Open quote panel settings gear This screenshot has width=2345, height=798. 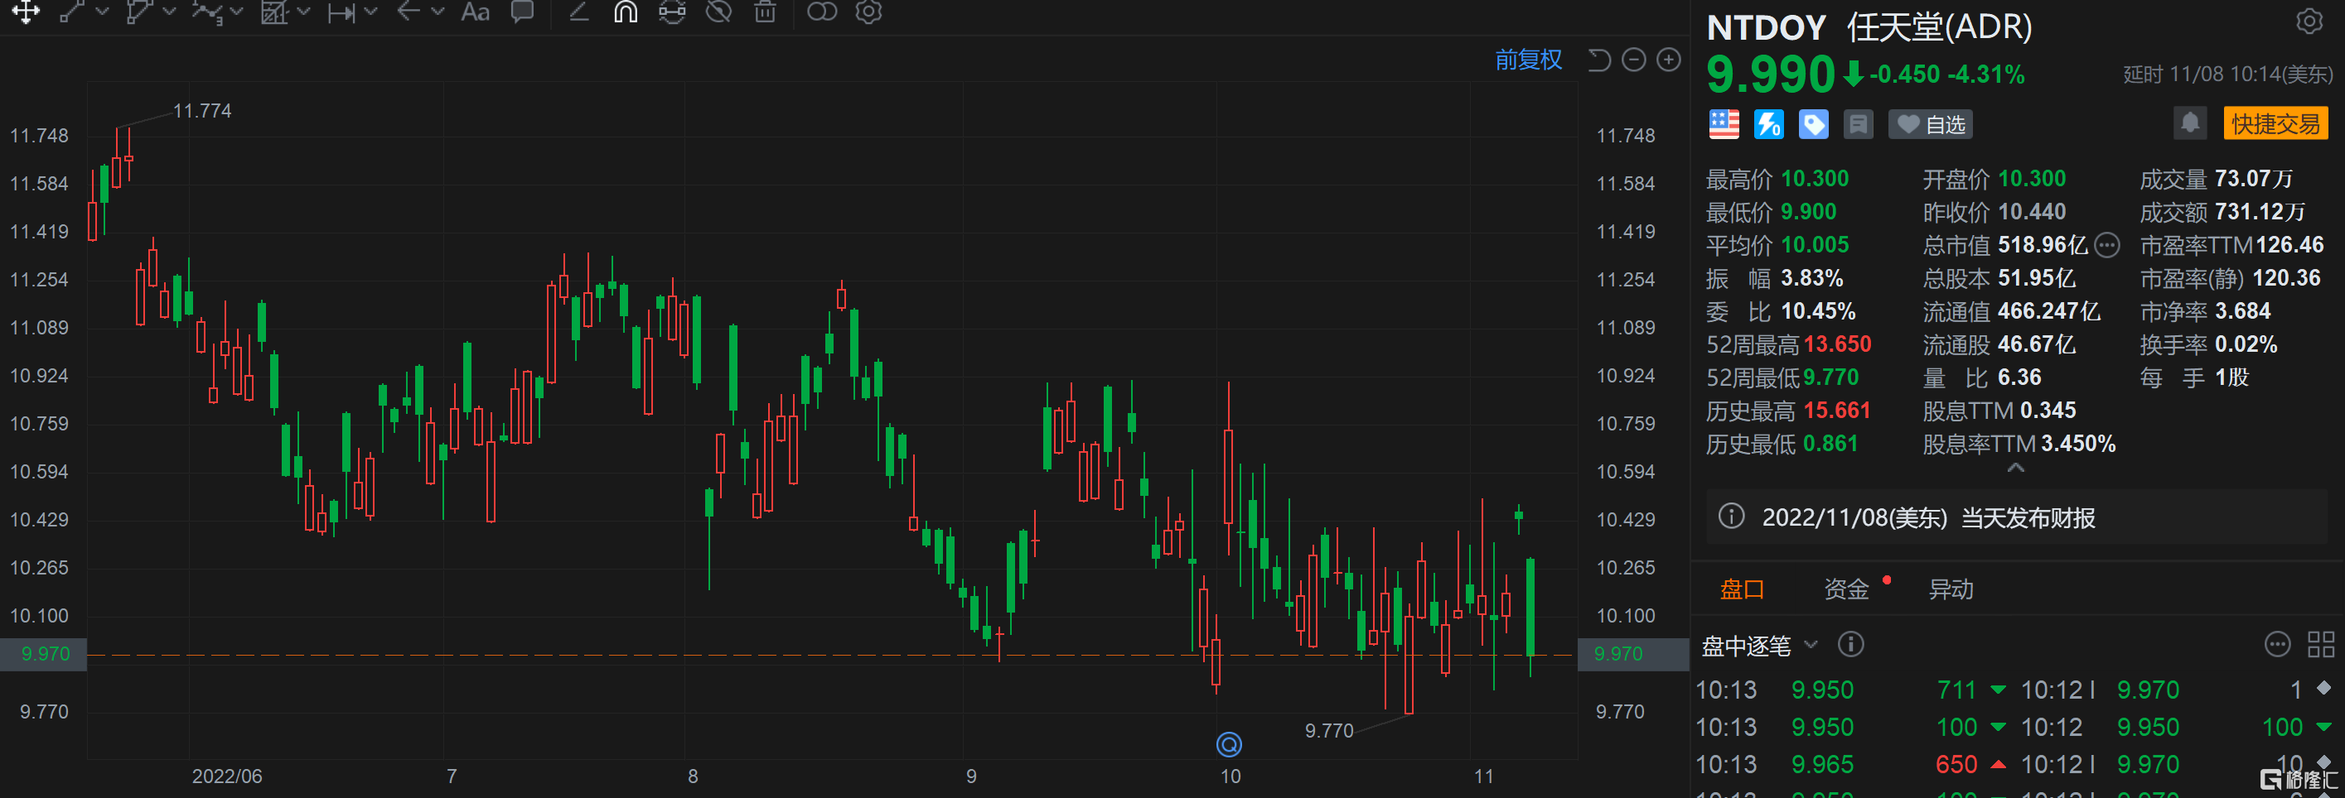[x=2309, y=21]
